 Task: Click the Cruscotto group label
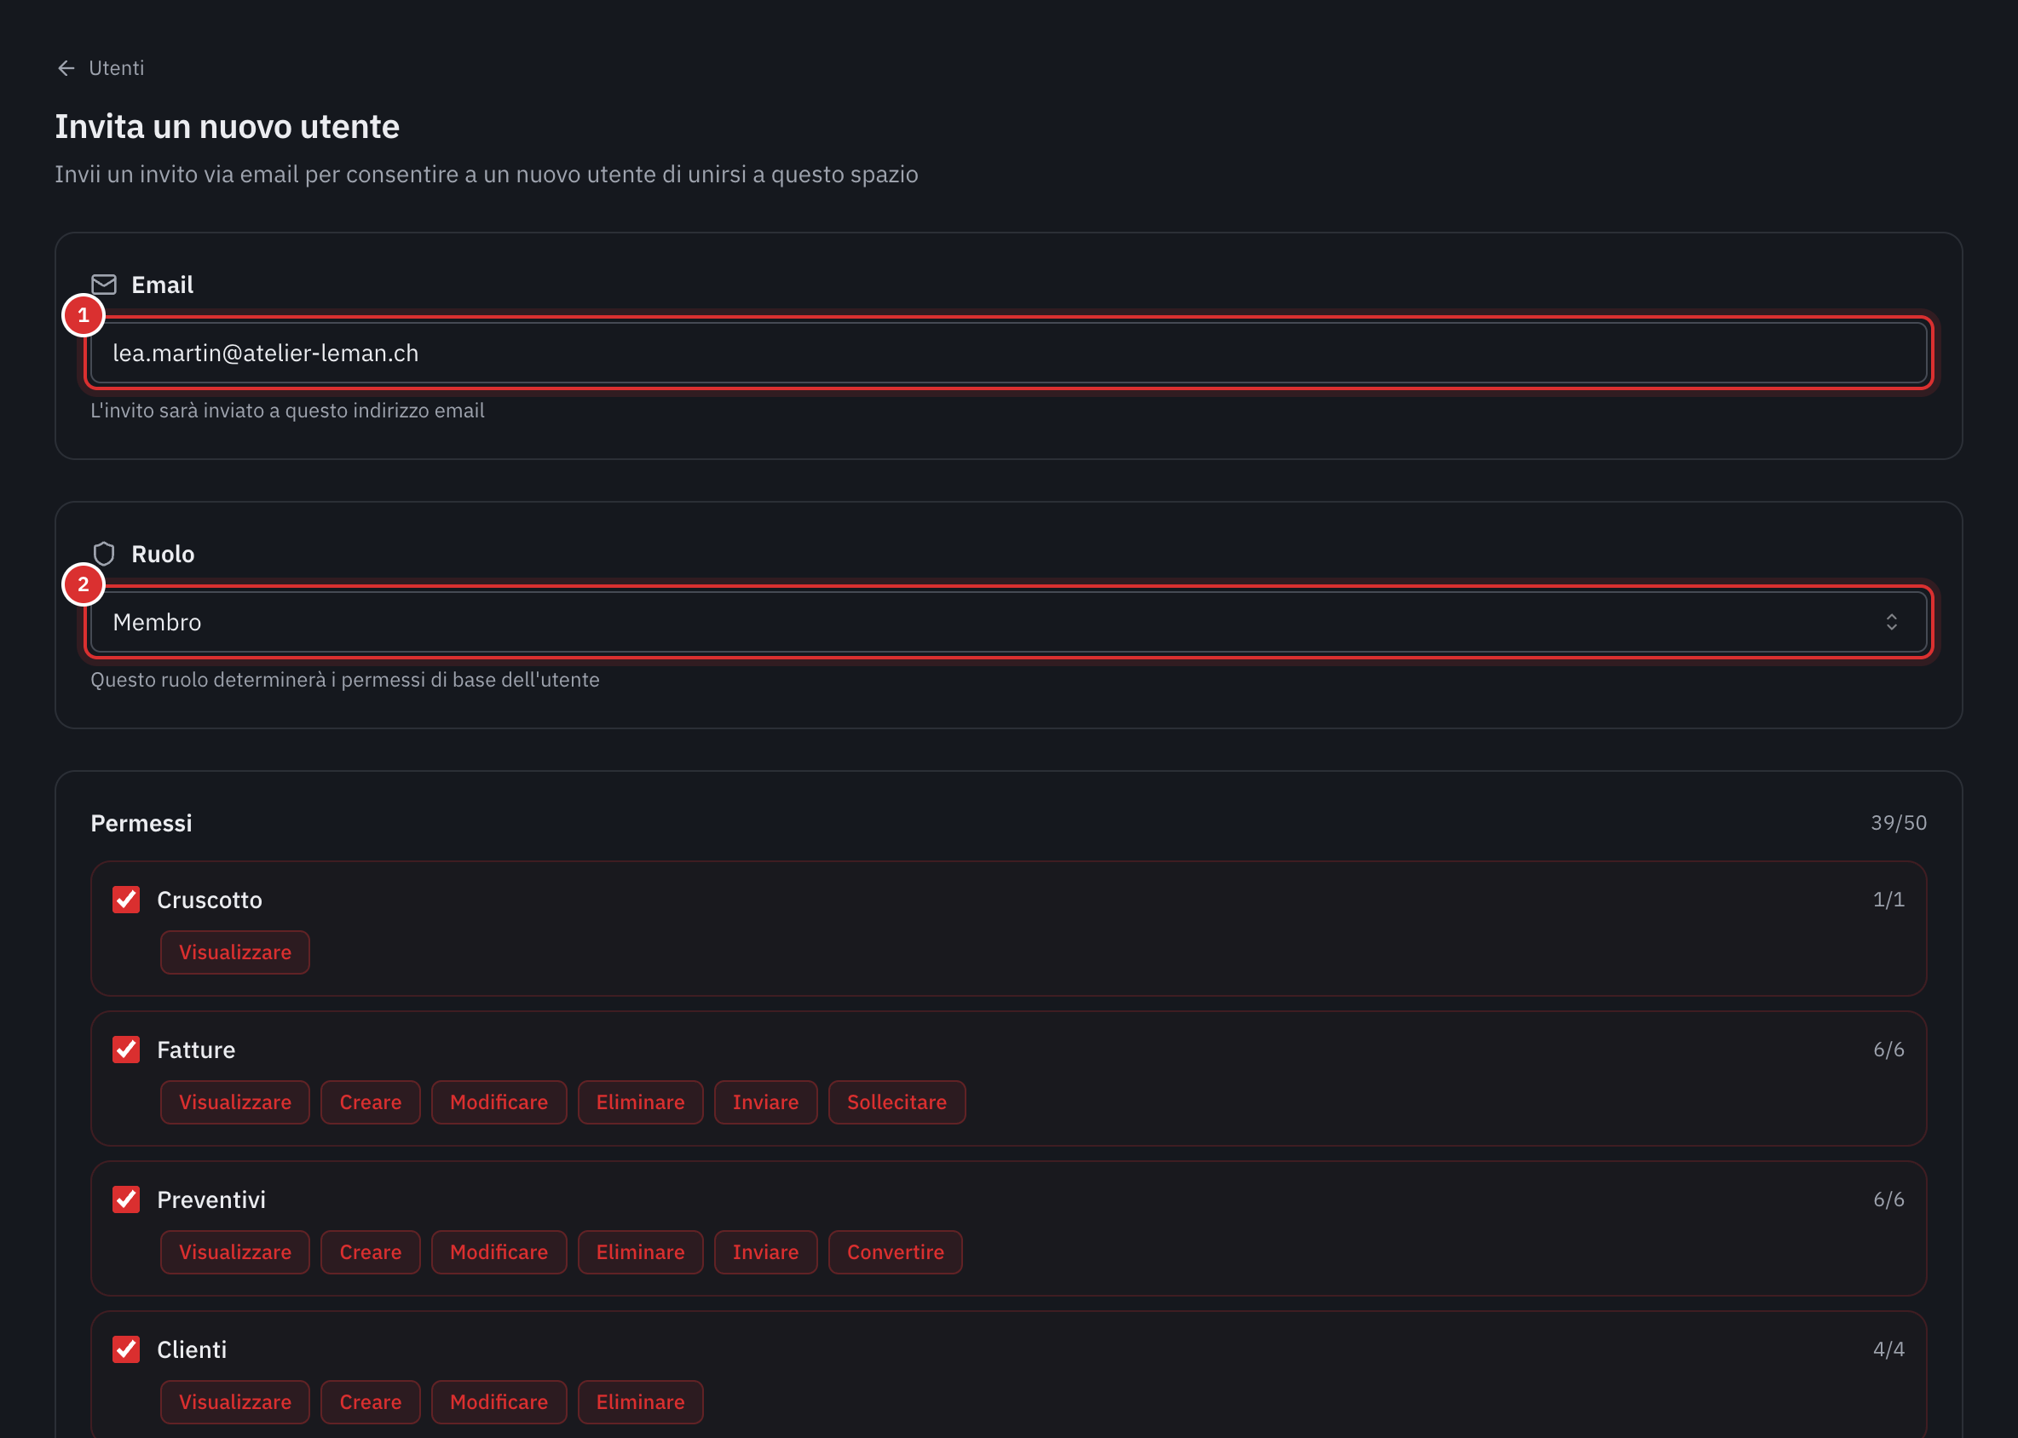pos(209,900)
